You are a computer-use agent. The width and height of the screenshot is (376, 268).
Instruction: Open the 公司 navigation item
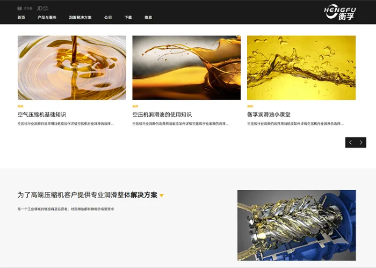click(x=108, y=18)
